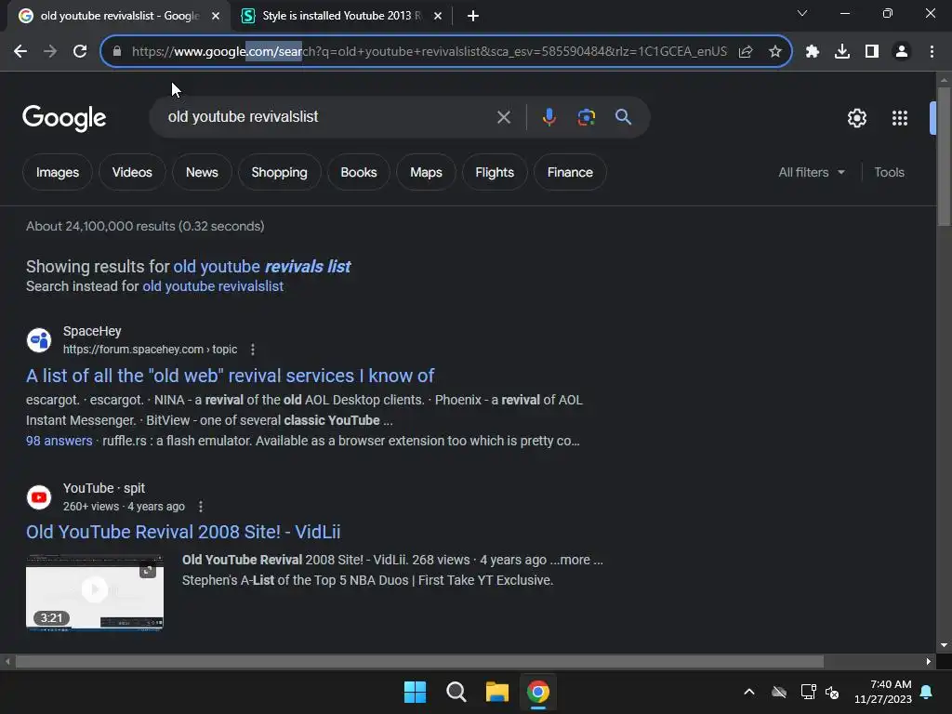Viewport: 952px width, 714px height.
Task: Open the Chrome profile icon
Action: point(902,52)
